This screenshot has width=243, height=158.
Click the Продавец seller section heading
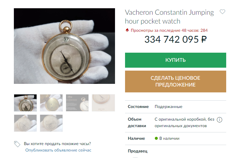pos(137,151)
